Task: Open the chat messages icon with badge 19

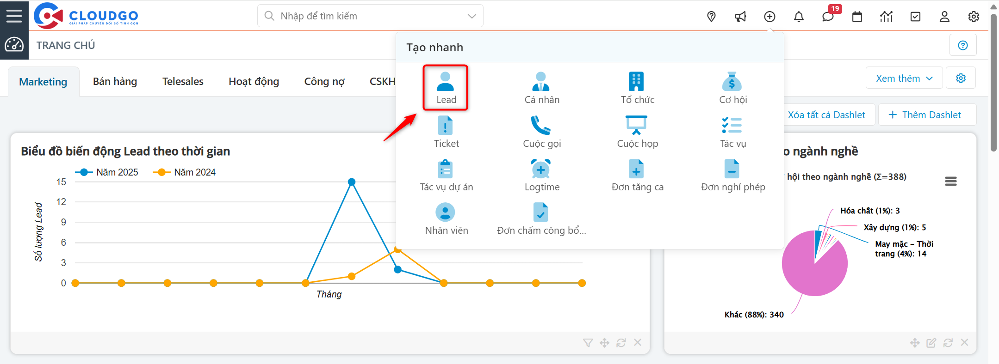Action: [827, 17]
